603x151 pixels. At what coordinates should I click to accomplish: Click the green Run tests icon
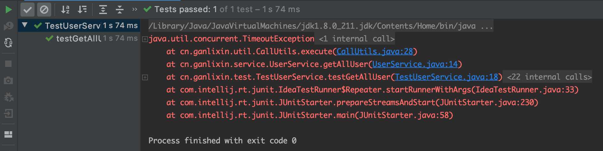point(9,10)
